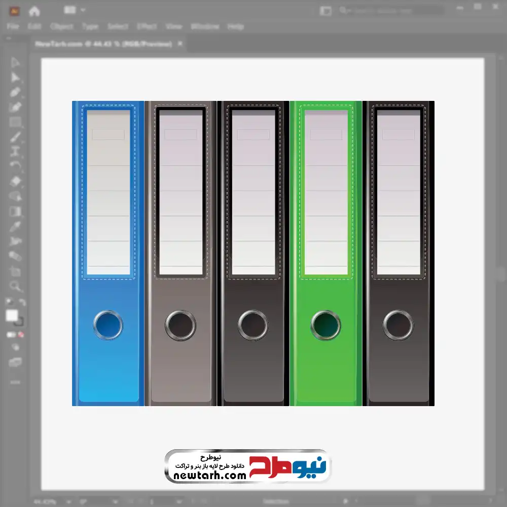Pick the Pen tool

[x=15, y=92]
